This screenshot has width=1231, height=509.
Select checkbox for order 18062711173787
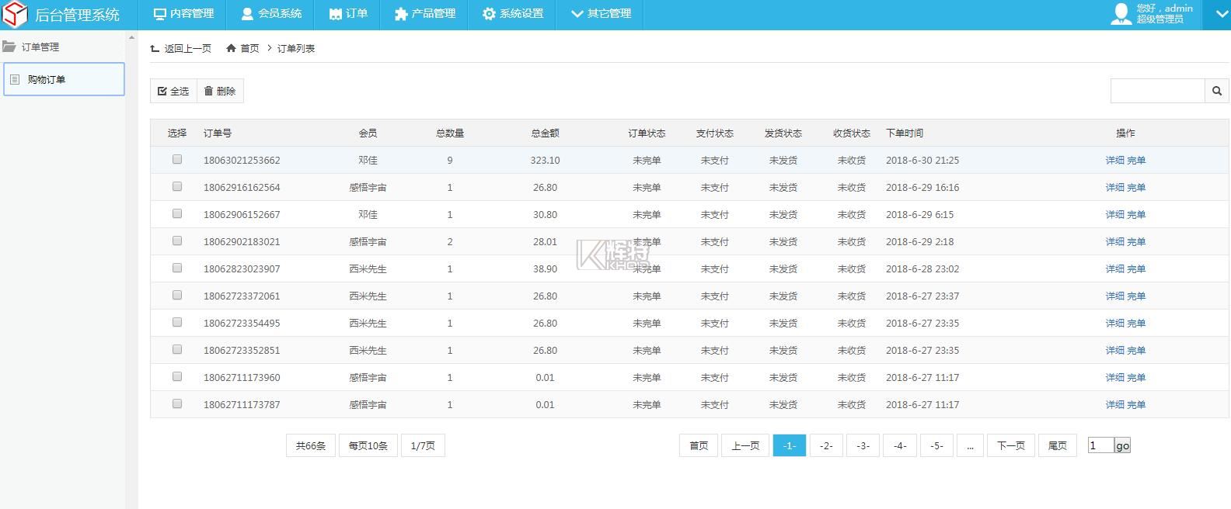click(177, 403)
